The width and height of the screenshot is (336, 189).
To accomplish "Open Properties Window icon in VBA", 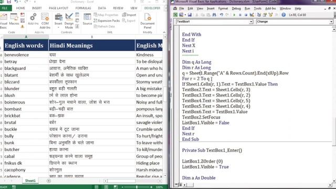I will tap(265, 15).
